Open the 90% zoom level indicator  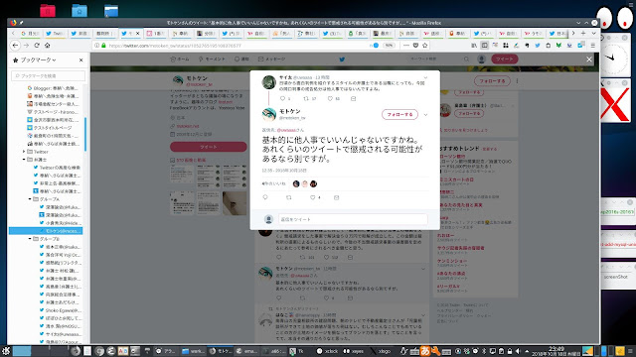pos(389,46)
